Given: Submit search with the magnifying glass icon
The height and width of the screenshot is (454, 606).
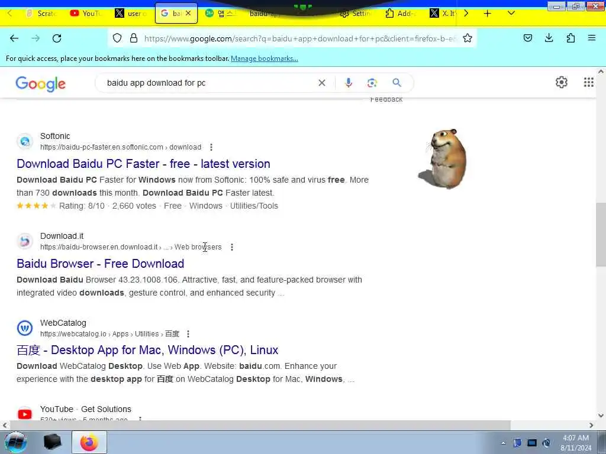Looking at the screenshot, I should tap(397, 83).
